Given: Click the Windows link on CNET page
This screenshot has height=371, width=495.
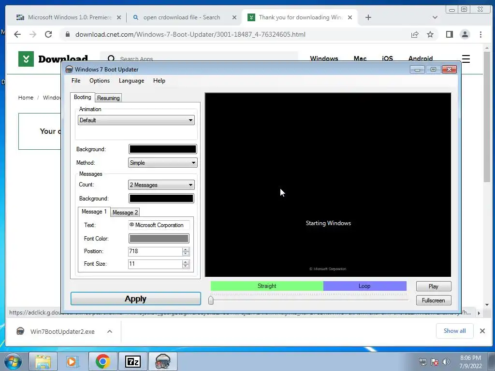Looking at the screenshot, I should click(324, 58).
